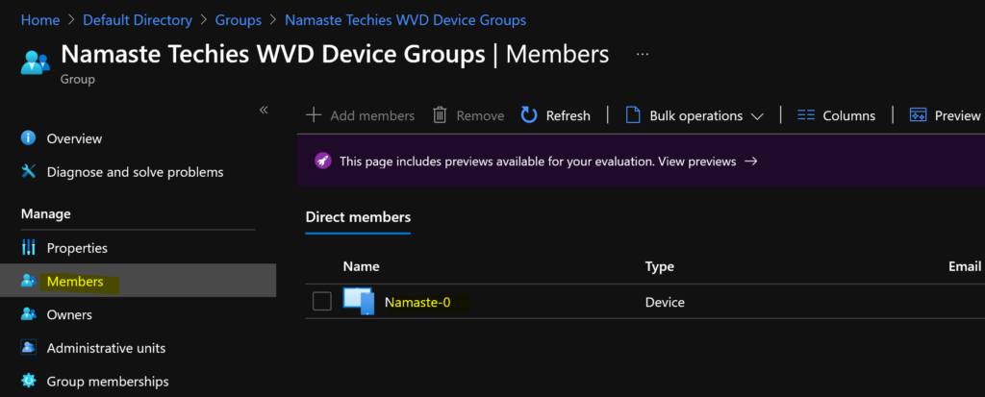The width and height of the screenshot is (985, 397).
Task: Click the Preview features icon
Action: coord(919,115)
